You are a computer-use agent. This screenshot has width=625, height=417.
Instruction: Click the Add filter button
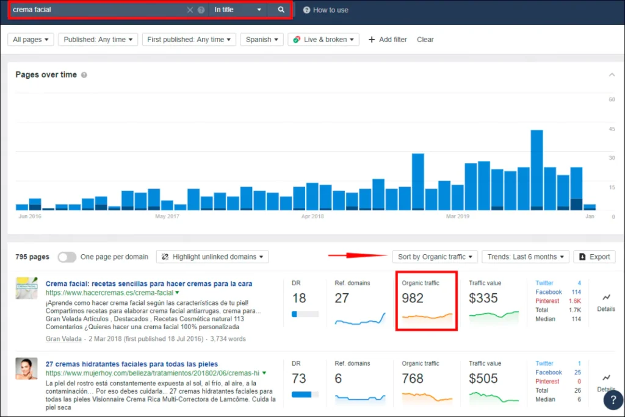(388, 39)
